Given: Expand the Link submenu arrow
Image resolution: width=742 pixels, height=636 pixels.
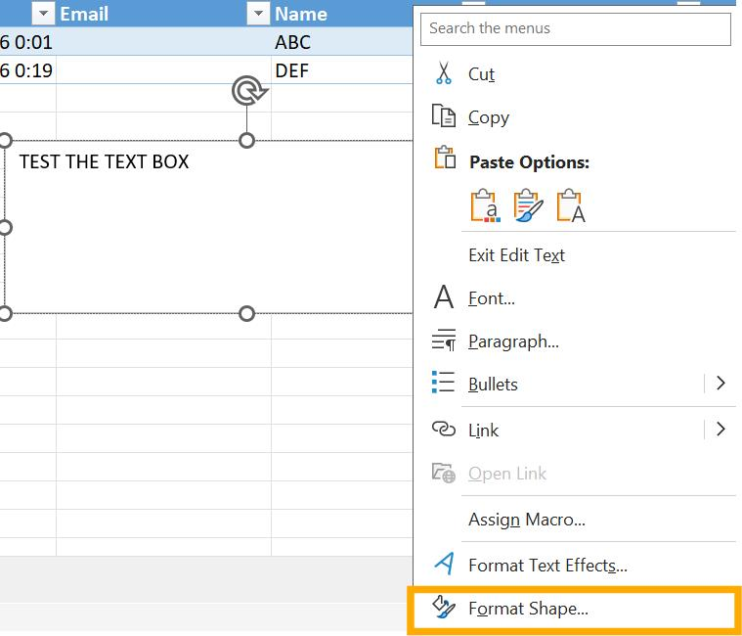Looking at the screenshot, I should tap(720, 429).
